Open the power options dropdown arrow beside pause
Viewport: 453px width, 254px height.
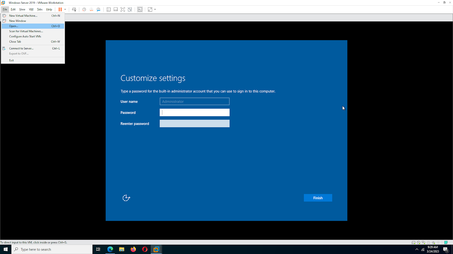[65, 9]
